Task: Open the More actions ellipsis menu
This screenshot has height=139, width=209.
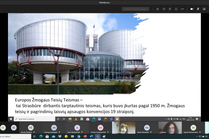Action: point(182,9)
